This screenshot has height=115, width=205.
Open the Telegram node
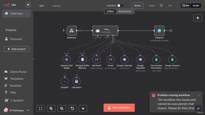[159, 31]
